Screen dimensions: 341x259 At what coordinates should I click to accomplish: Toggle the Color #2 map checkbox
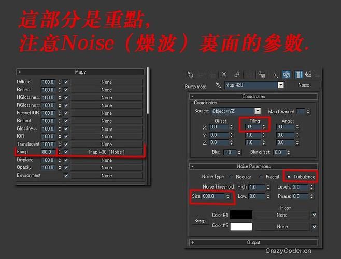pyautogui.click(x=314, y=227)
